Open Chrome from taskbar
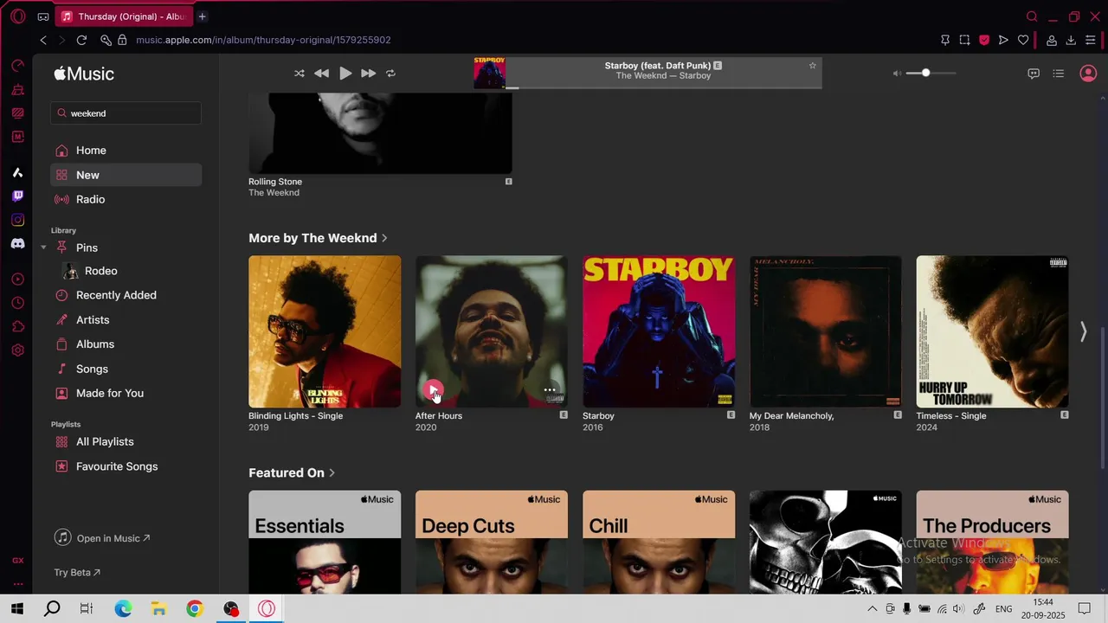The image size is (1108, 623). (x=195, y=609)
